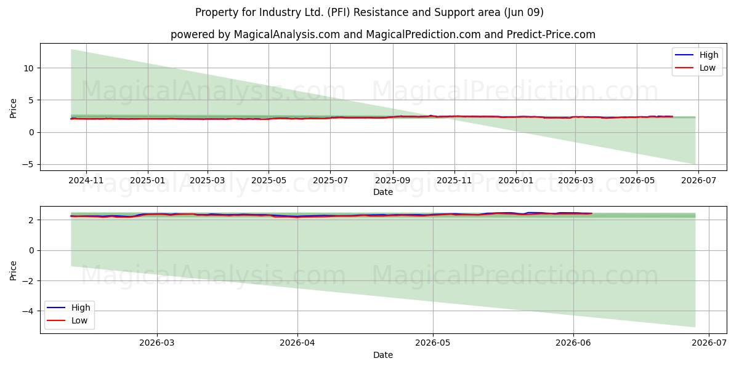
Task: Click the '2025-07' x-axis label in the top chart
Action: [x=330, y=181]
